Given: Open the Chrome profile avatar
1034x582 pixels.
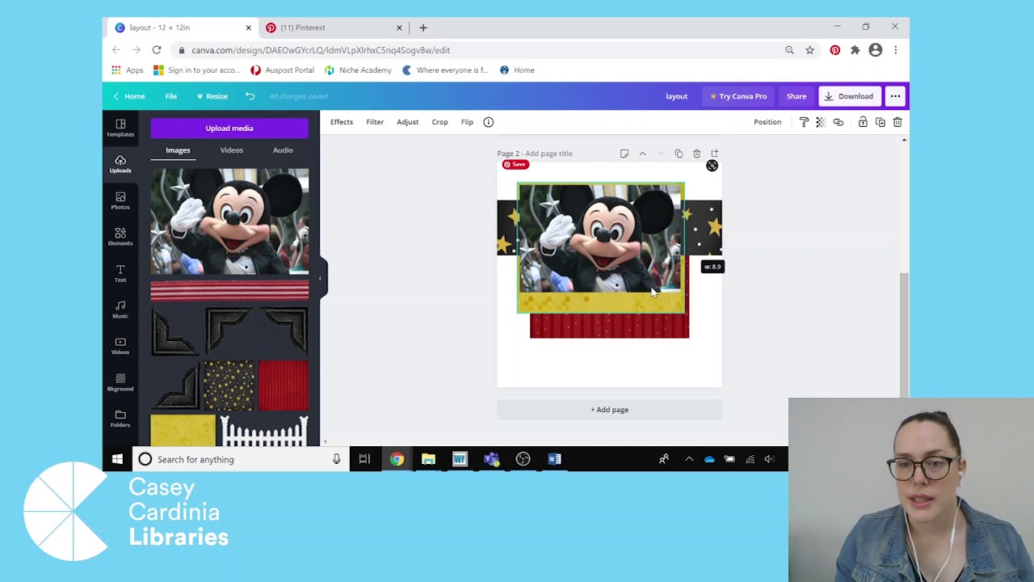Looking at the screenshot, I should (x=875, y=50).
